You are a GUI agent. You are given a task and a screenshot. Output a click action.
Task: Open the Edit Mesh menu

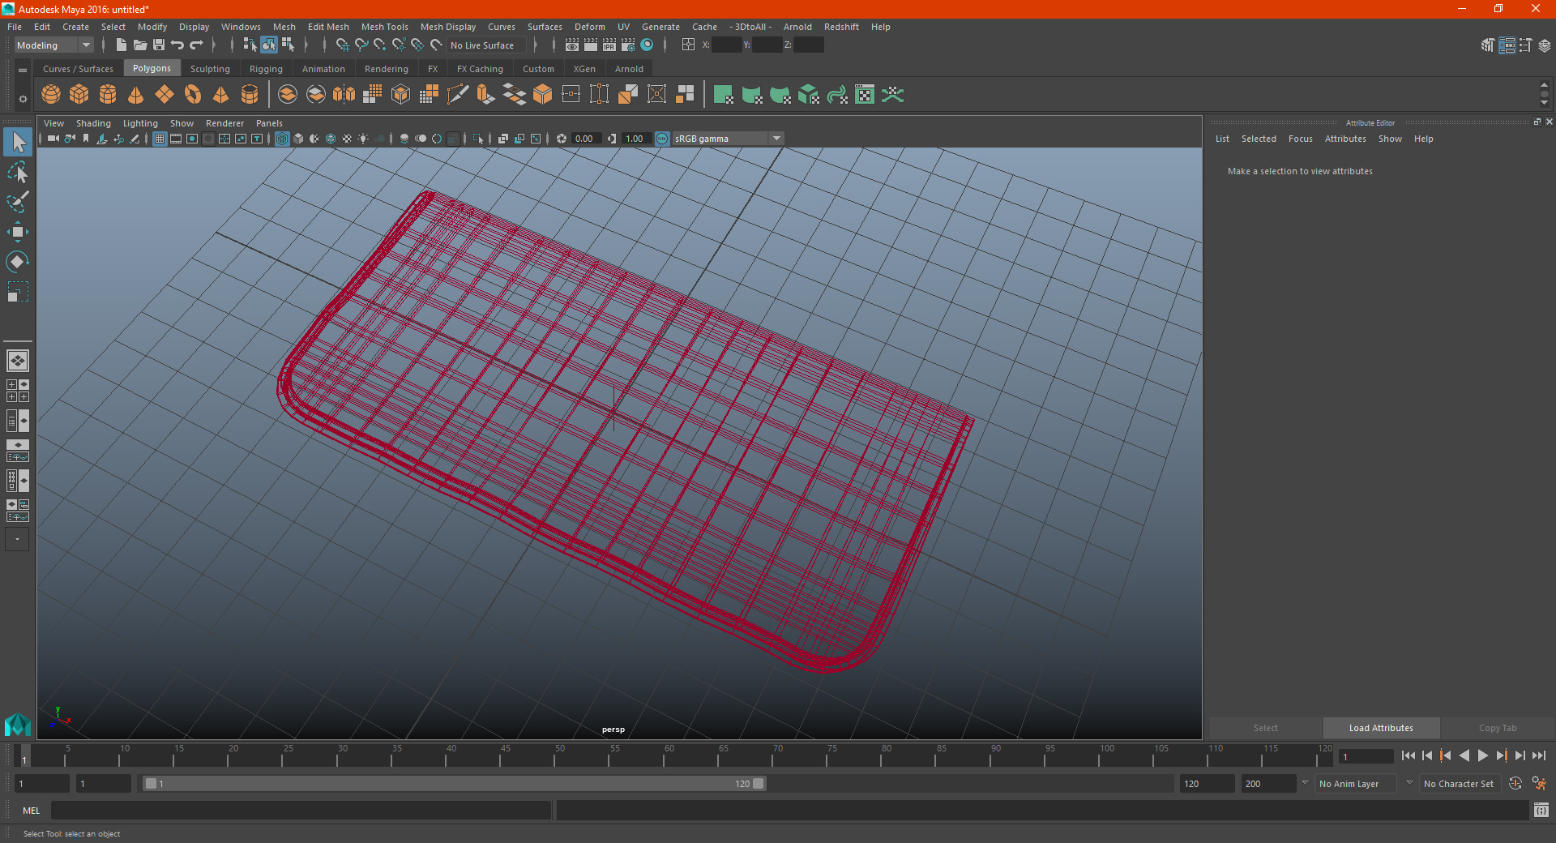[328, 27]
